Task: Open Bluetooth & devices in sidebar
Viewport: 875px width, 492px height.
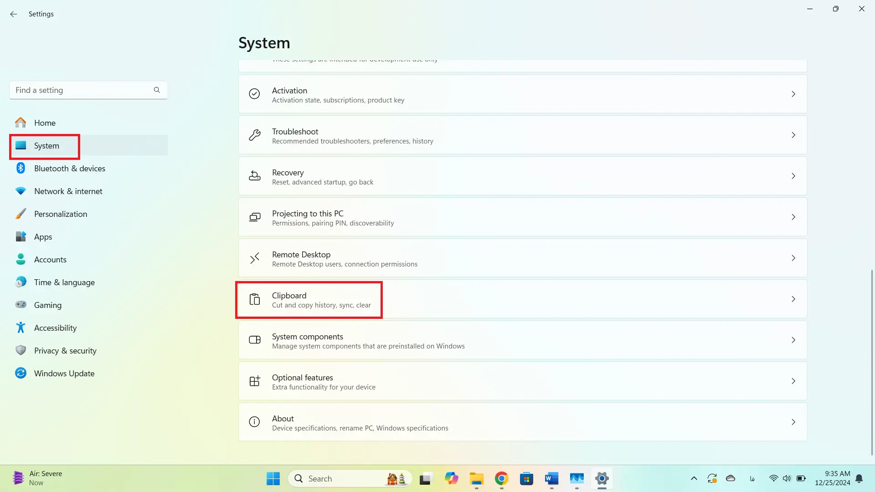Action: (69, 169)
